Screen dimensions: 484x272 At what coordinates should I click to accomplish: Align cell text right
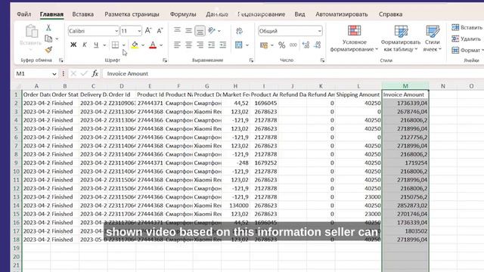(x=200, y=45)
